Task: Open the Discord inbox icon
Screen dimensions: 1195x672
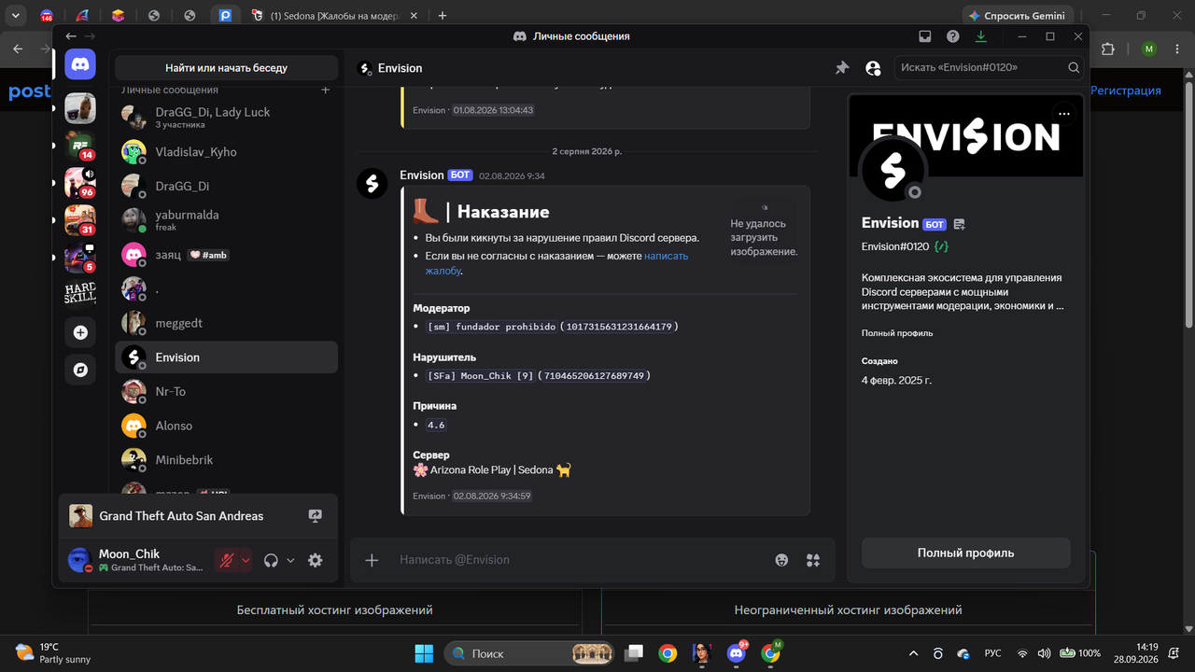Action: tap(925, 36)
